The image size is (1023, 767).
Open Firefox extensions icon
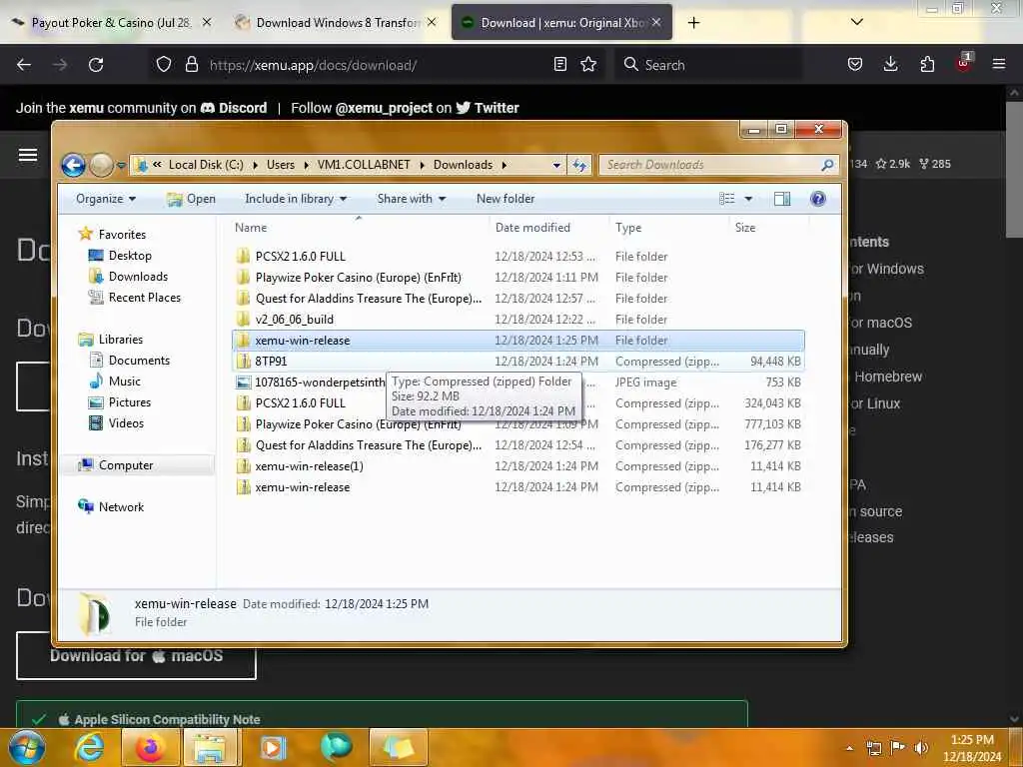click(x=927, y=65)
